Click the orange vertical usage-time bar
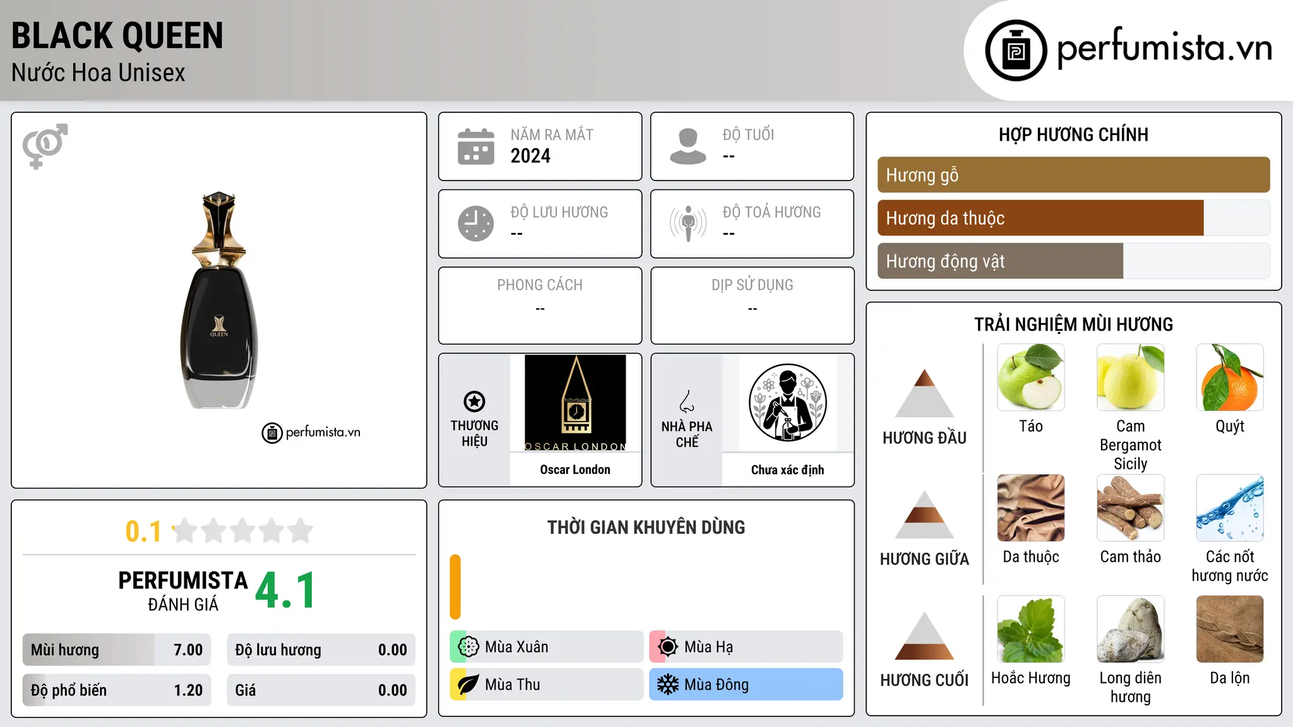1293x727 pixels. [455, 587]
